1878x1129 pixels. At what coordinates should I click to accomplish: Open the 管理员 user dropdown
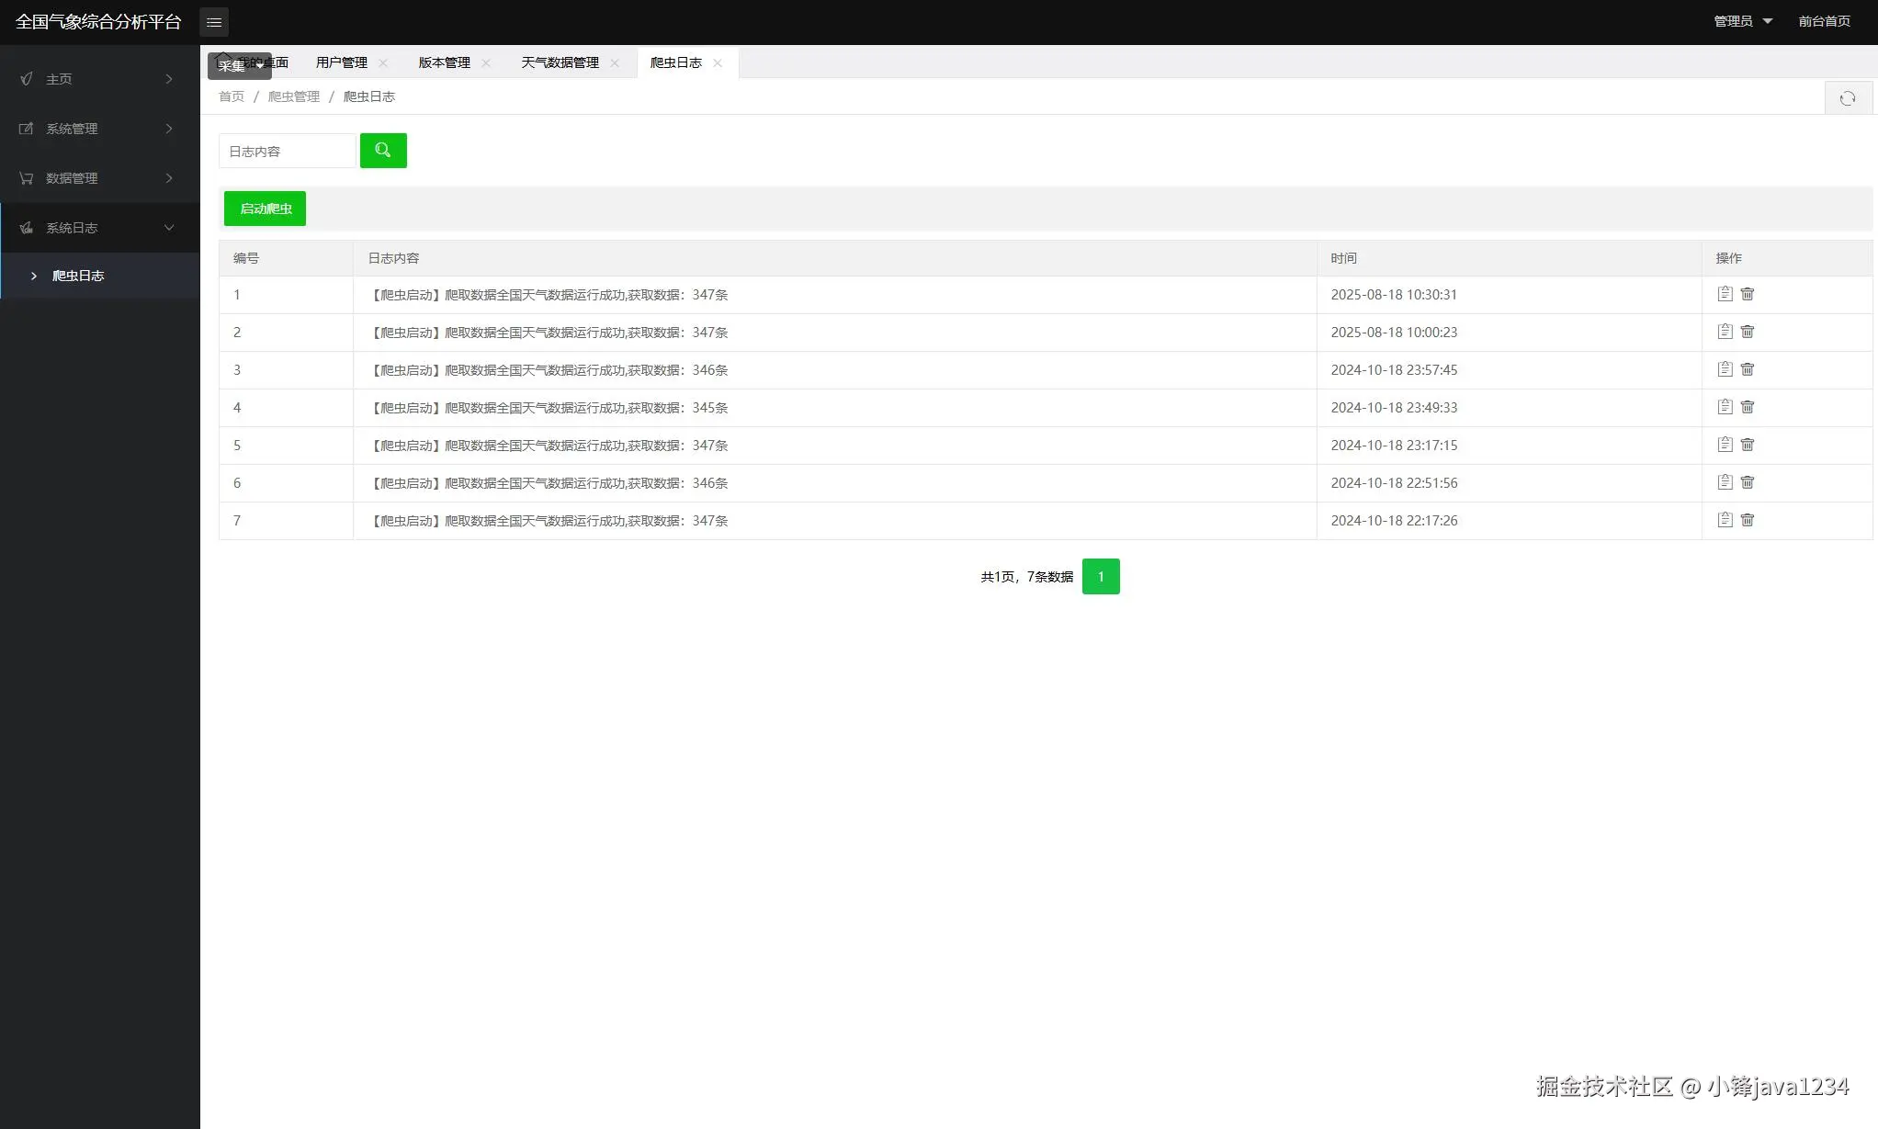[x=1743, y=21]
